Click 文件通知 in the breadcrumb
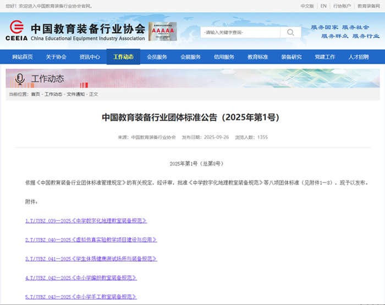The height and width of the screenshot is (305, 385). [76, 94]
